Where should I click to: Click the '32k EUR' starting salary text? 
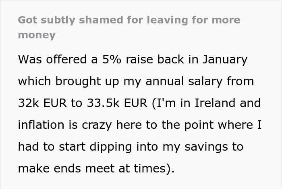click(x=42, y=103)
